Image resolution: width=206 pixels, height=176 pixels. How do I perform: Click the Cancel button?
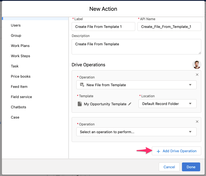pos(169,167)
